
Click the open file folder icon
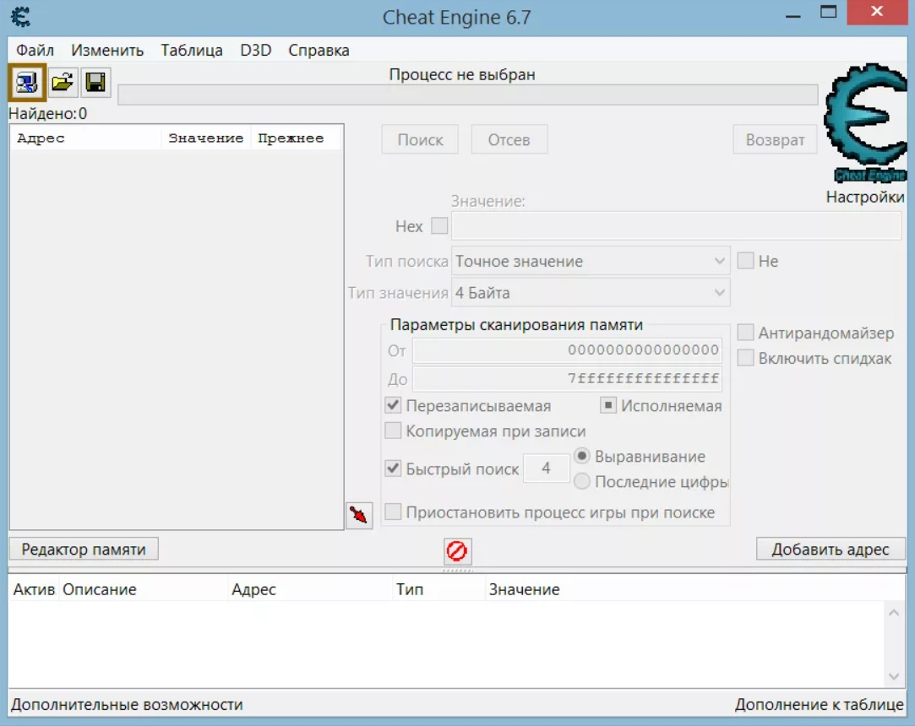pos(62,82)
